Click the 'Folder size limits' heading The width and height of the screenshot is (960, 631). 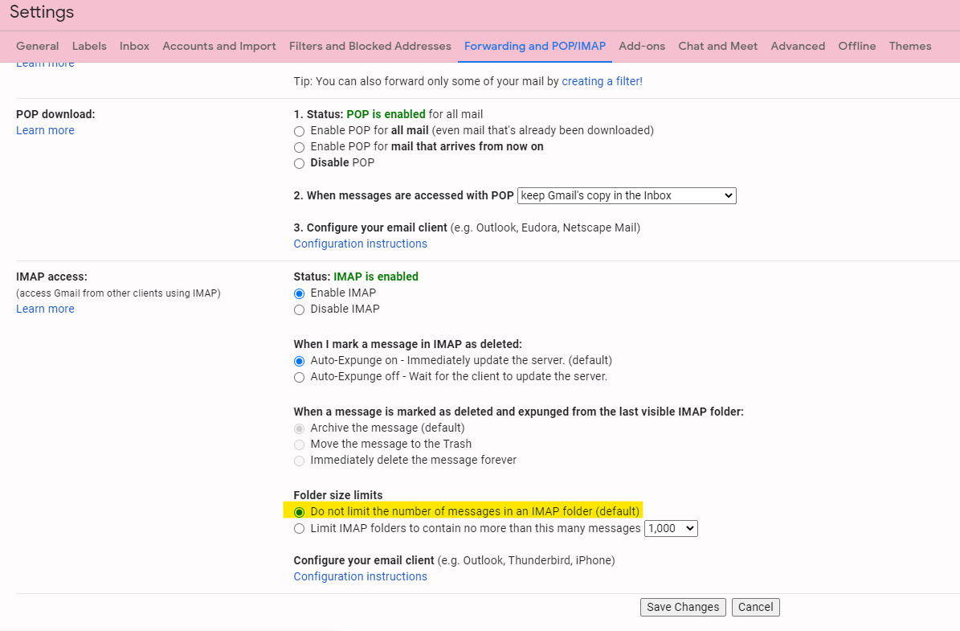[x=338, y=495]
